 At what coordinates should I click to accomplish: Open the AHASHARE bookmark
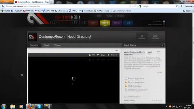48,11
